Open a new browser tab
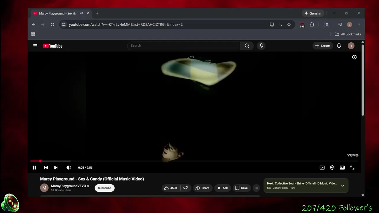379x213 pixels. [97, 13]
